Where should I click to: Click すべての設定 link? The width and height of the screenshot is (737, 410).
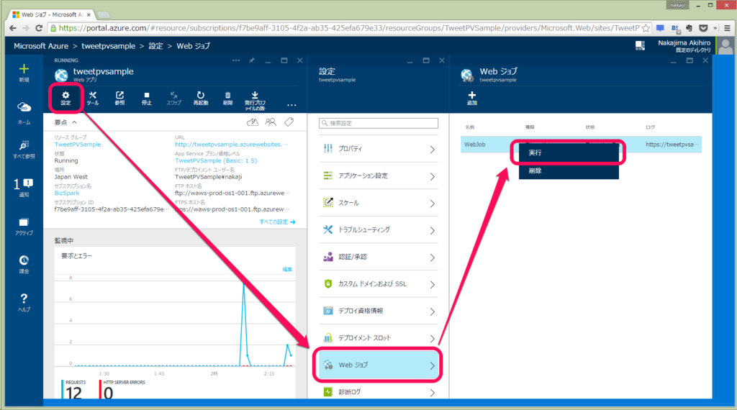[x=277, y=222]
